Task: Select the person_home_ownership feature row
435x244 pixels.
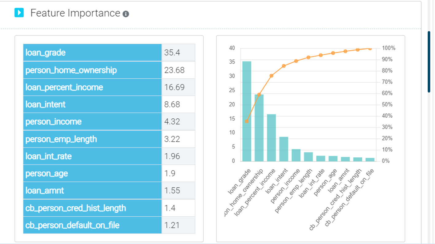Action: pos(92,70)
